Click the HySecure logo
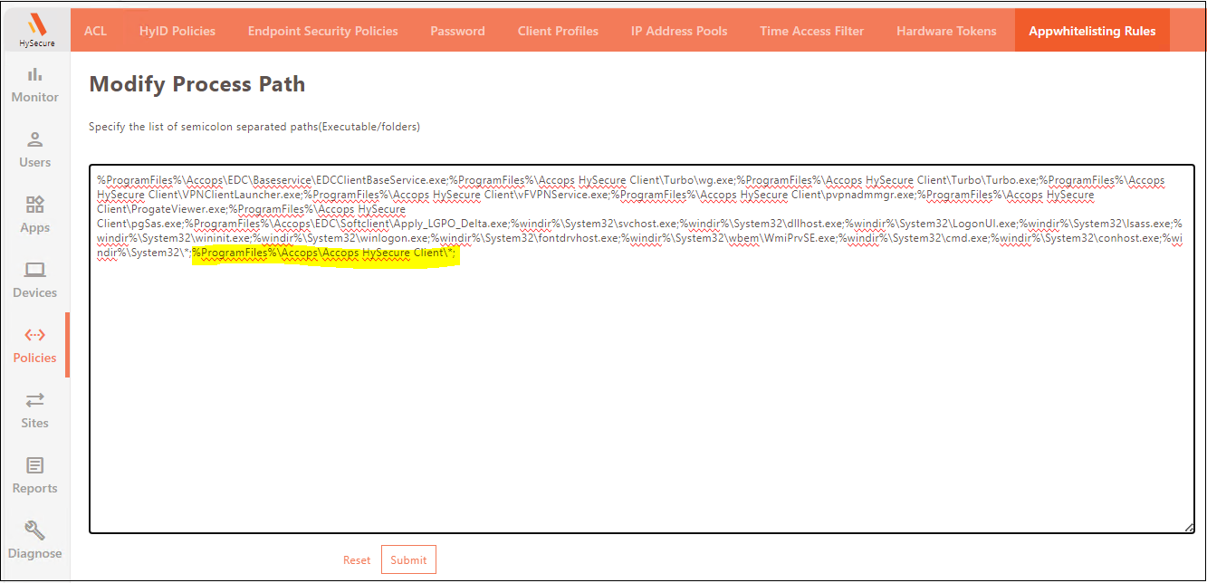Viewport: 1207px width, 583px height. pyautogui.click(x=36, y=31)
